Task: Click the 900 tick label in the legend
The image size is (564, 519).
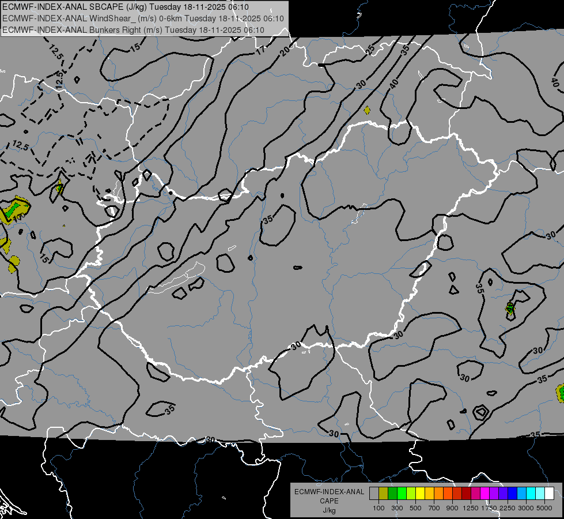Action: coord(452,508)
